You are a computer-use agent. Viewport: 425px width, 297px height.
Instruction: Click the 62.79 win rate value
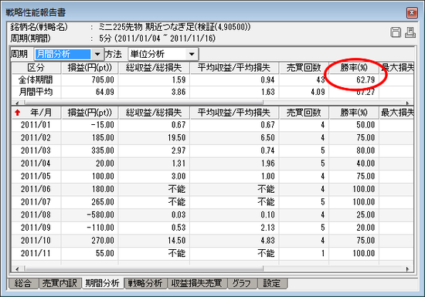click(x=365, y=79)
